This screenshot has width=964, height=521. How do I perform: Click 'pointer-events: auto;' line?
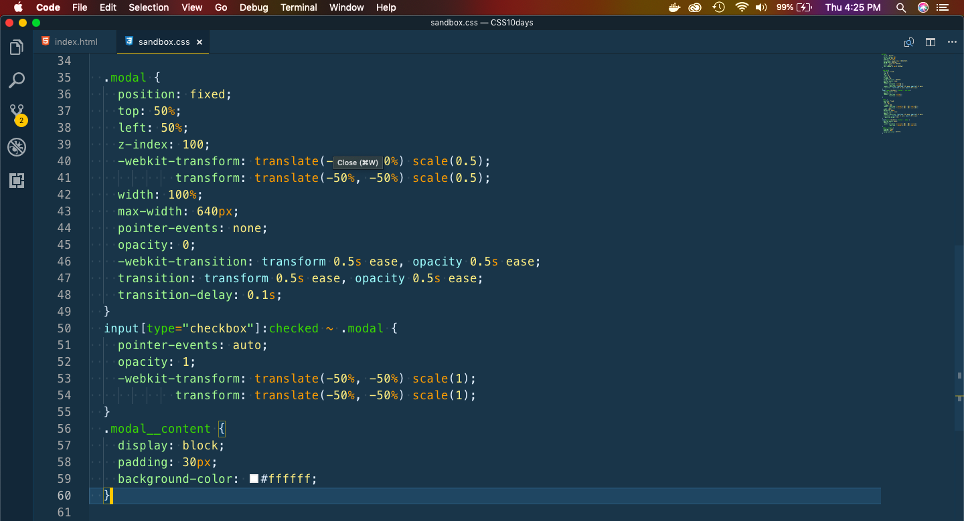193,345
